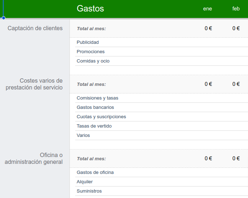This screenshot has width=248, height=198.
Task: Click feb total for Oficina o administración
Action: pos(236,158)
